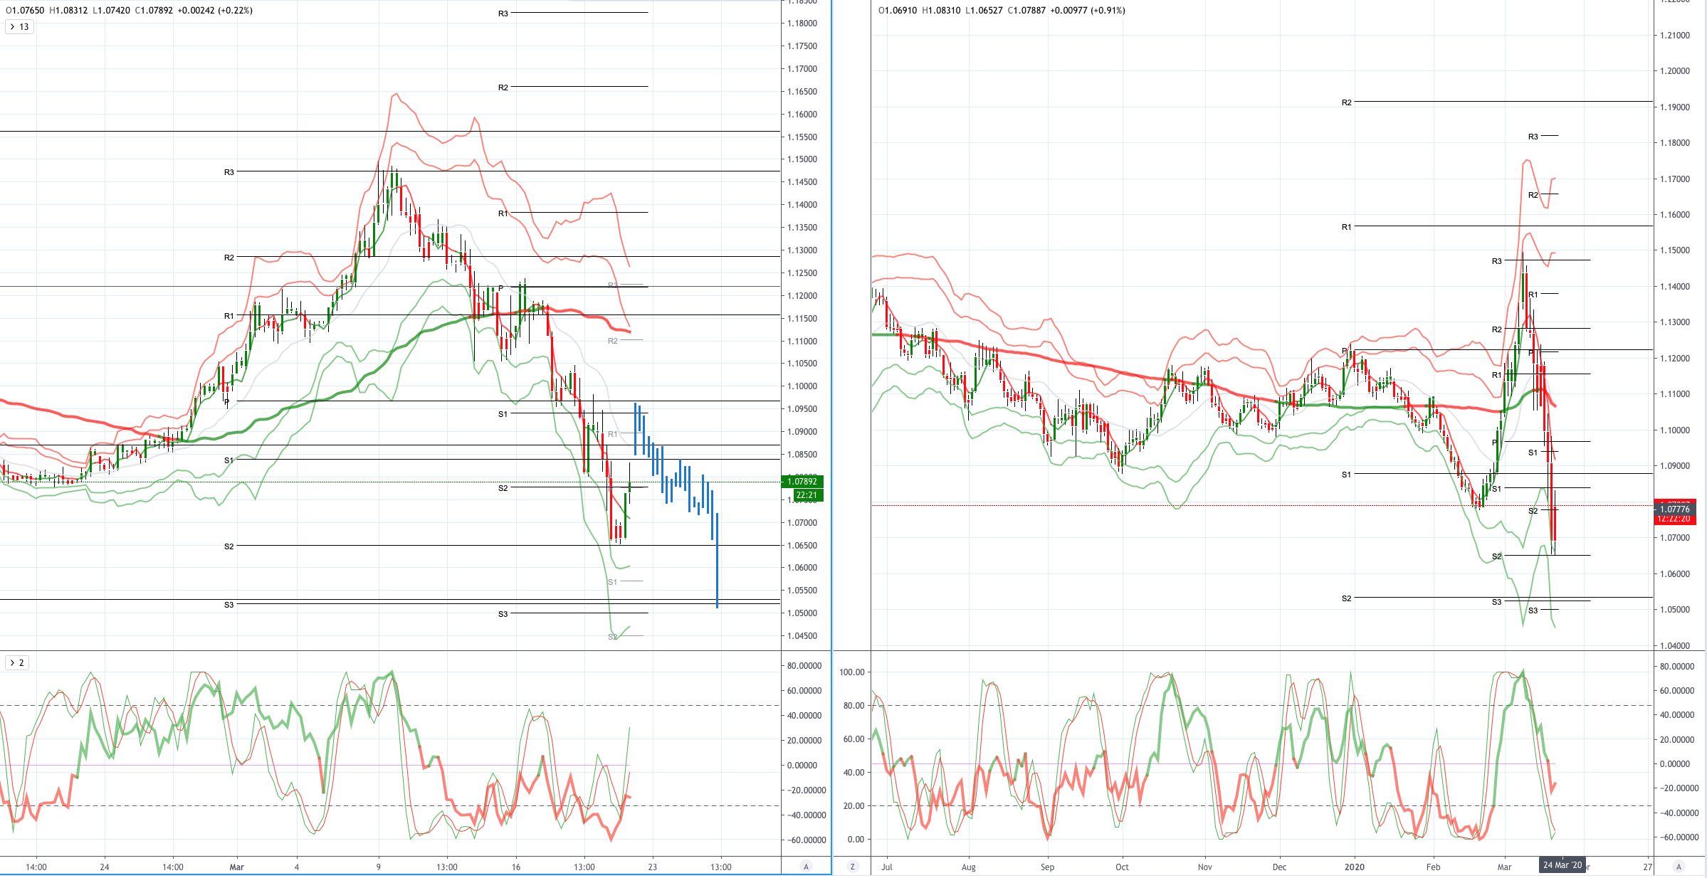
Task: Select the R2 pivot label on right chart
Action: [x=1346, y=102]
